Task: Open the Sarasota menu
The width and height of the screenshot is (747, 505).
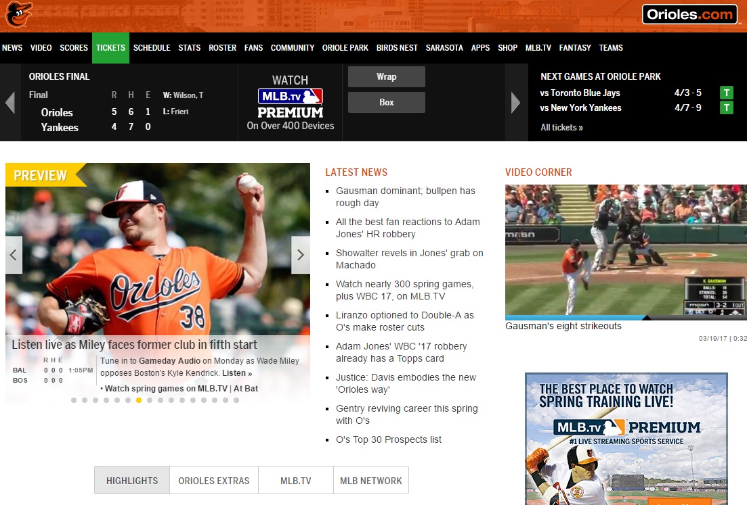Action: tap(444, 47)
